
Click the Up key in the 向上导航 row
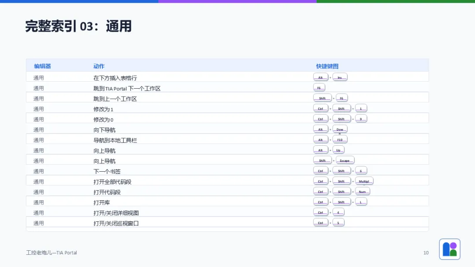click(338, 150)
